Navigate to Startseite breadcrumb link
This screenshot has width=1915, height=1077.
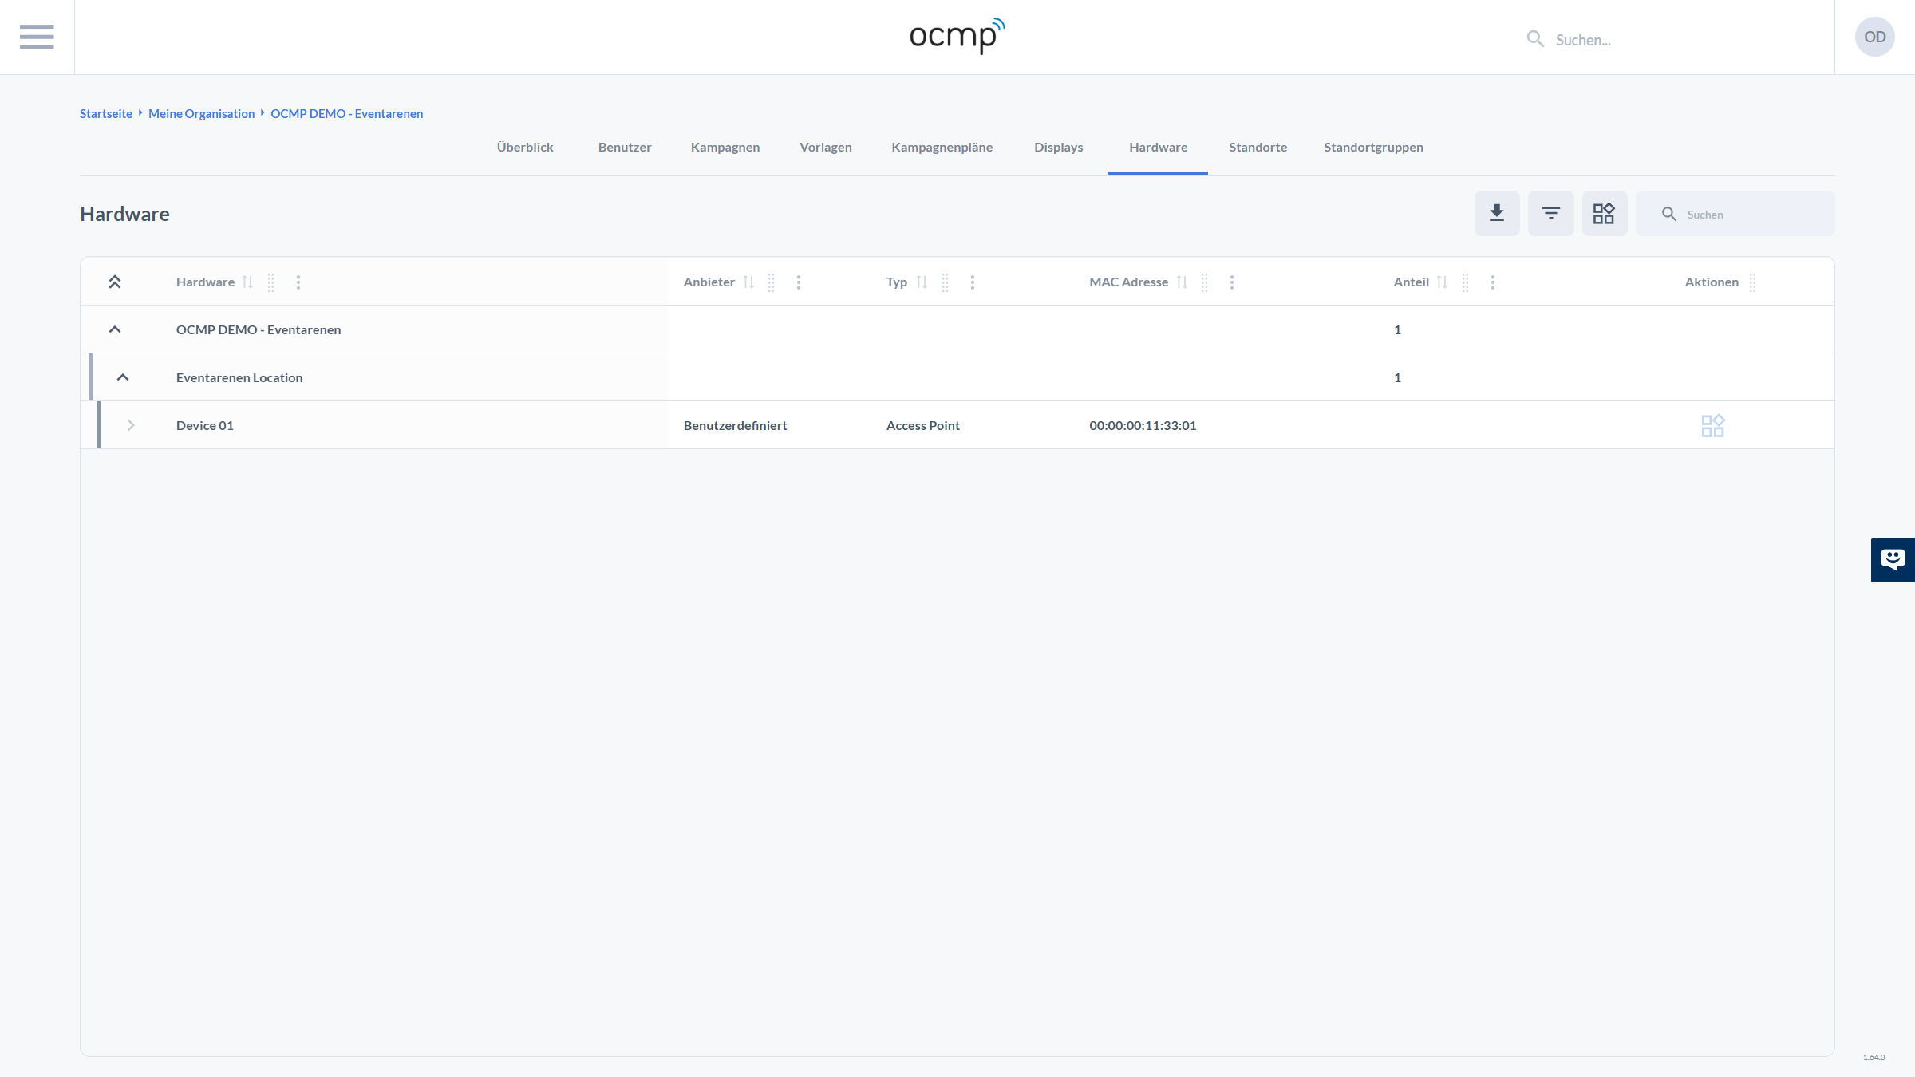[x=106, y=113]
